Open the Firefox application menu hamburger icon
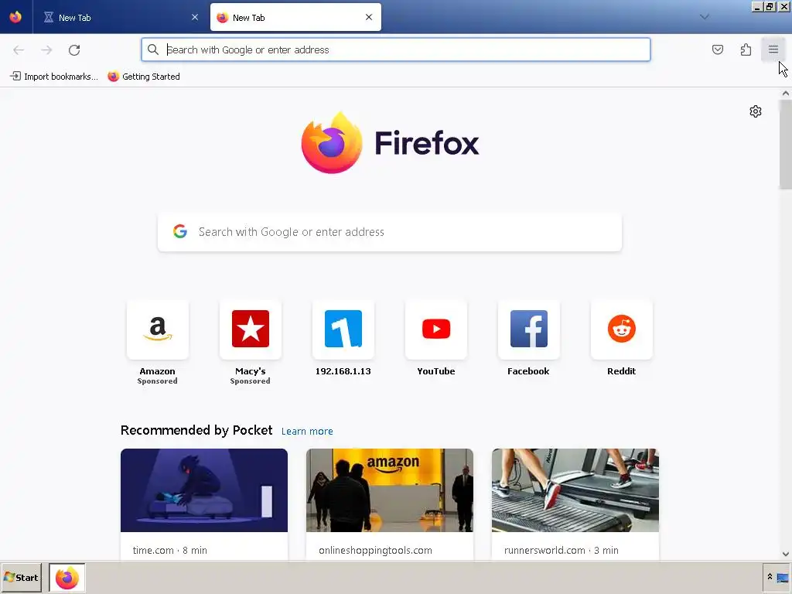This screenshot has width=792, height=594. [773, 49]
